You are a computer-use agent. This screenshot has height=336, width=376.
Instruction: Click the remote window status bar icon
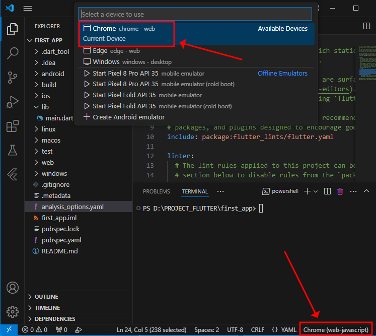[9, 330]
